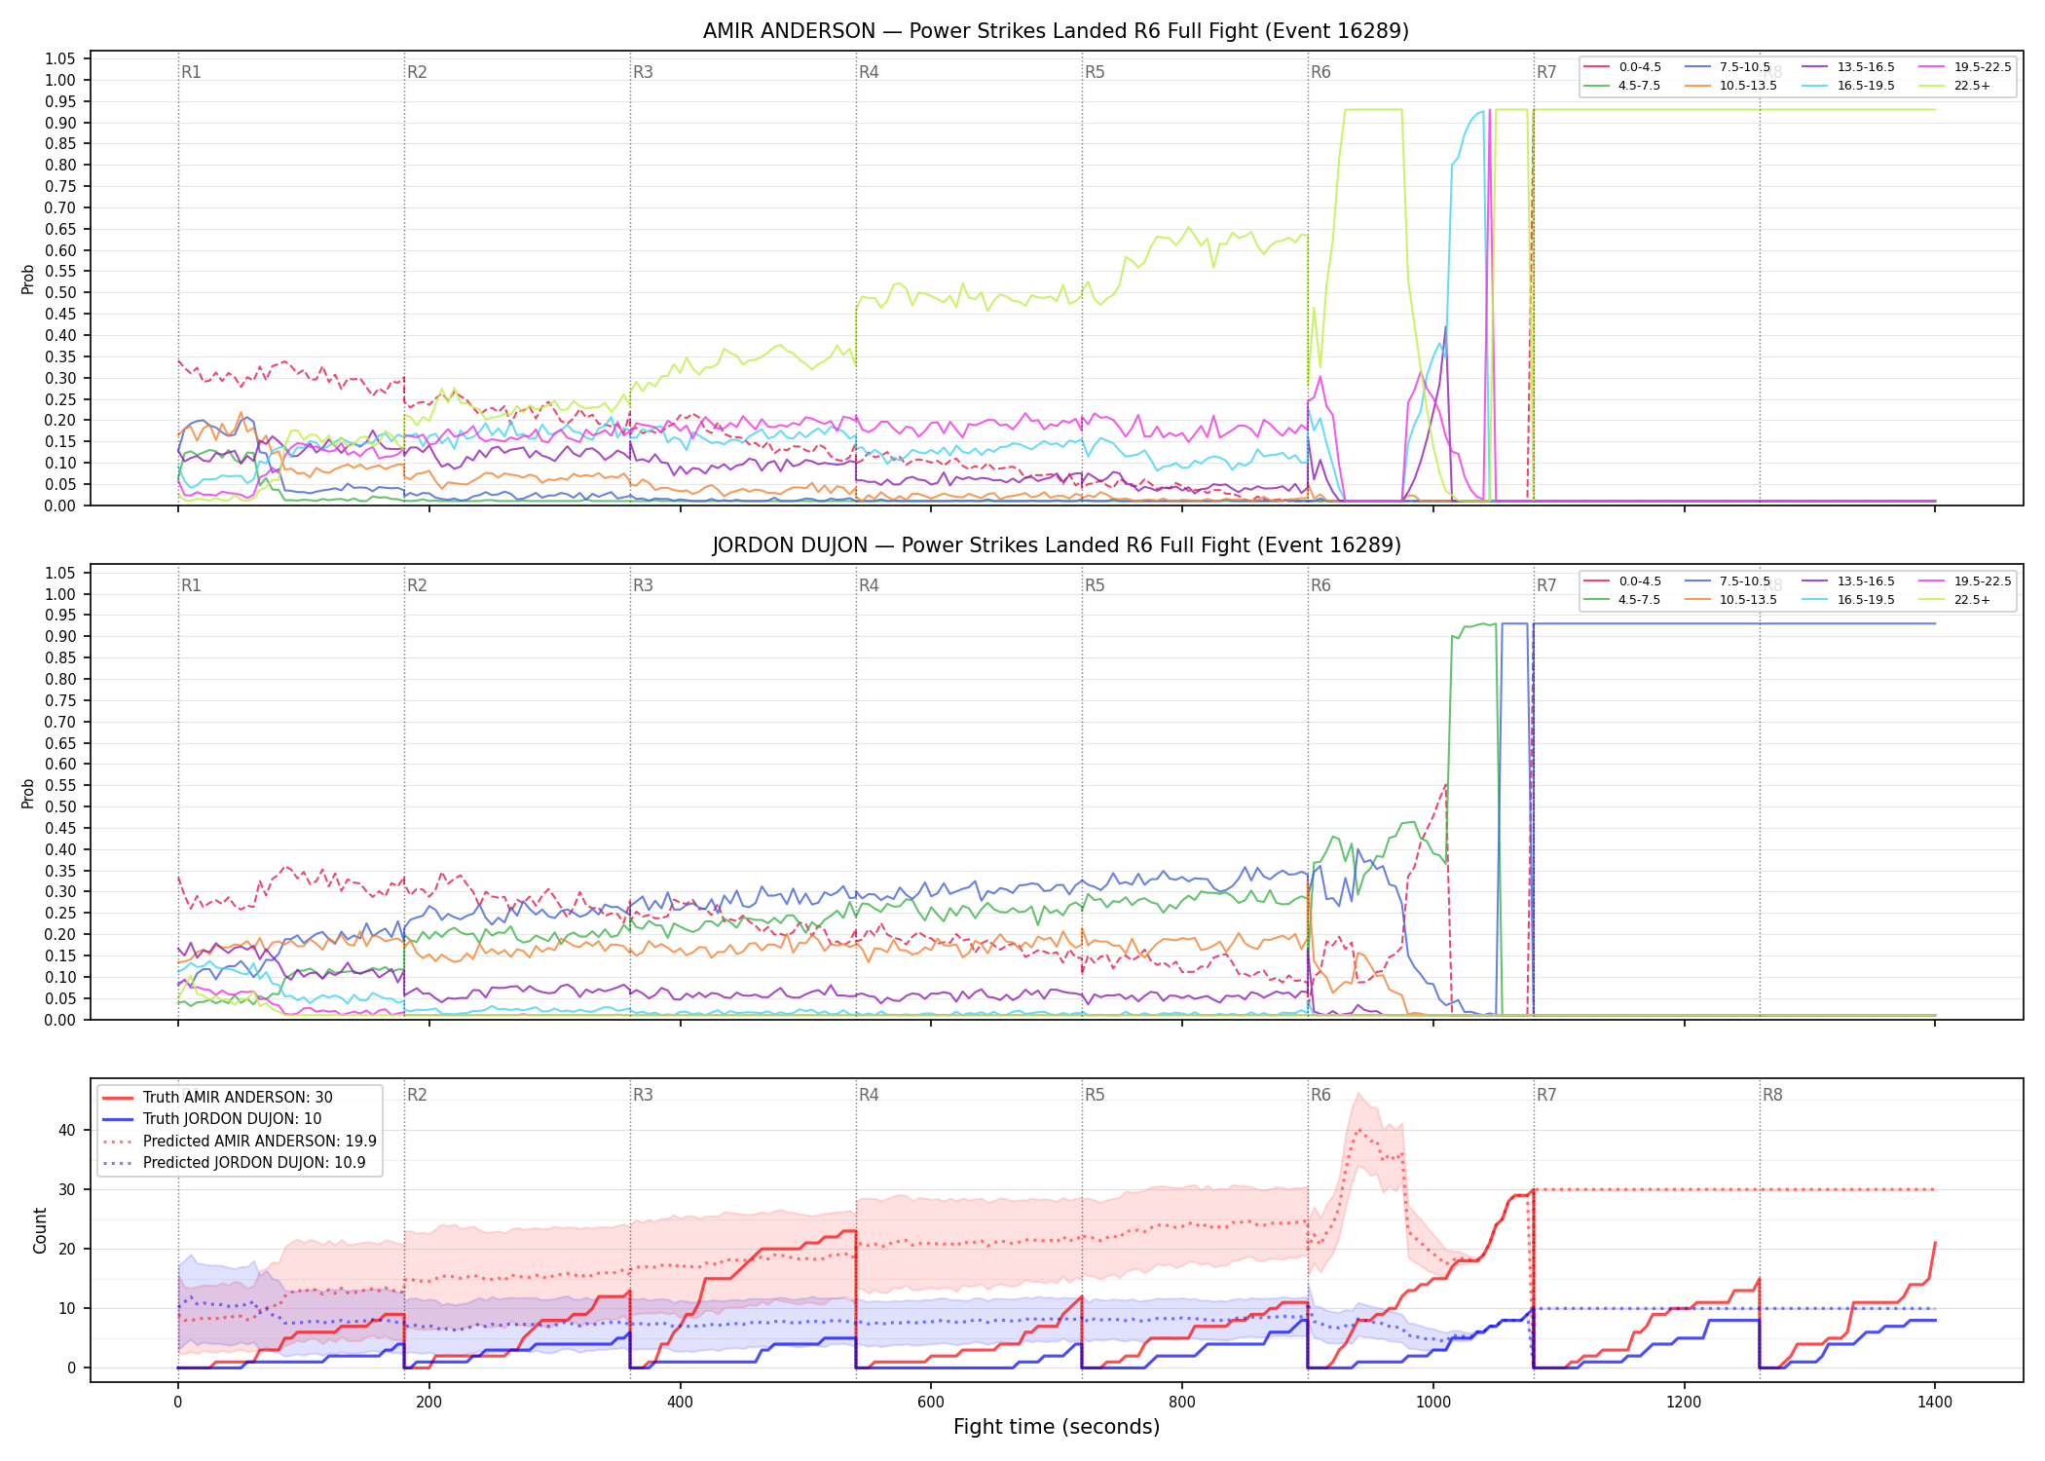
Task: Click the x-axis tick label '1400'
Action: pyautogui.click(x=1935, y=1403)
